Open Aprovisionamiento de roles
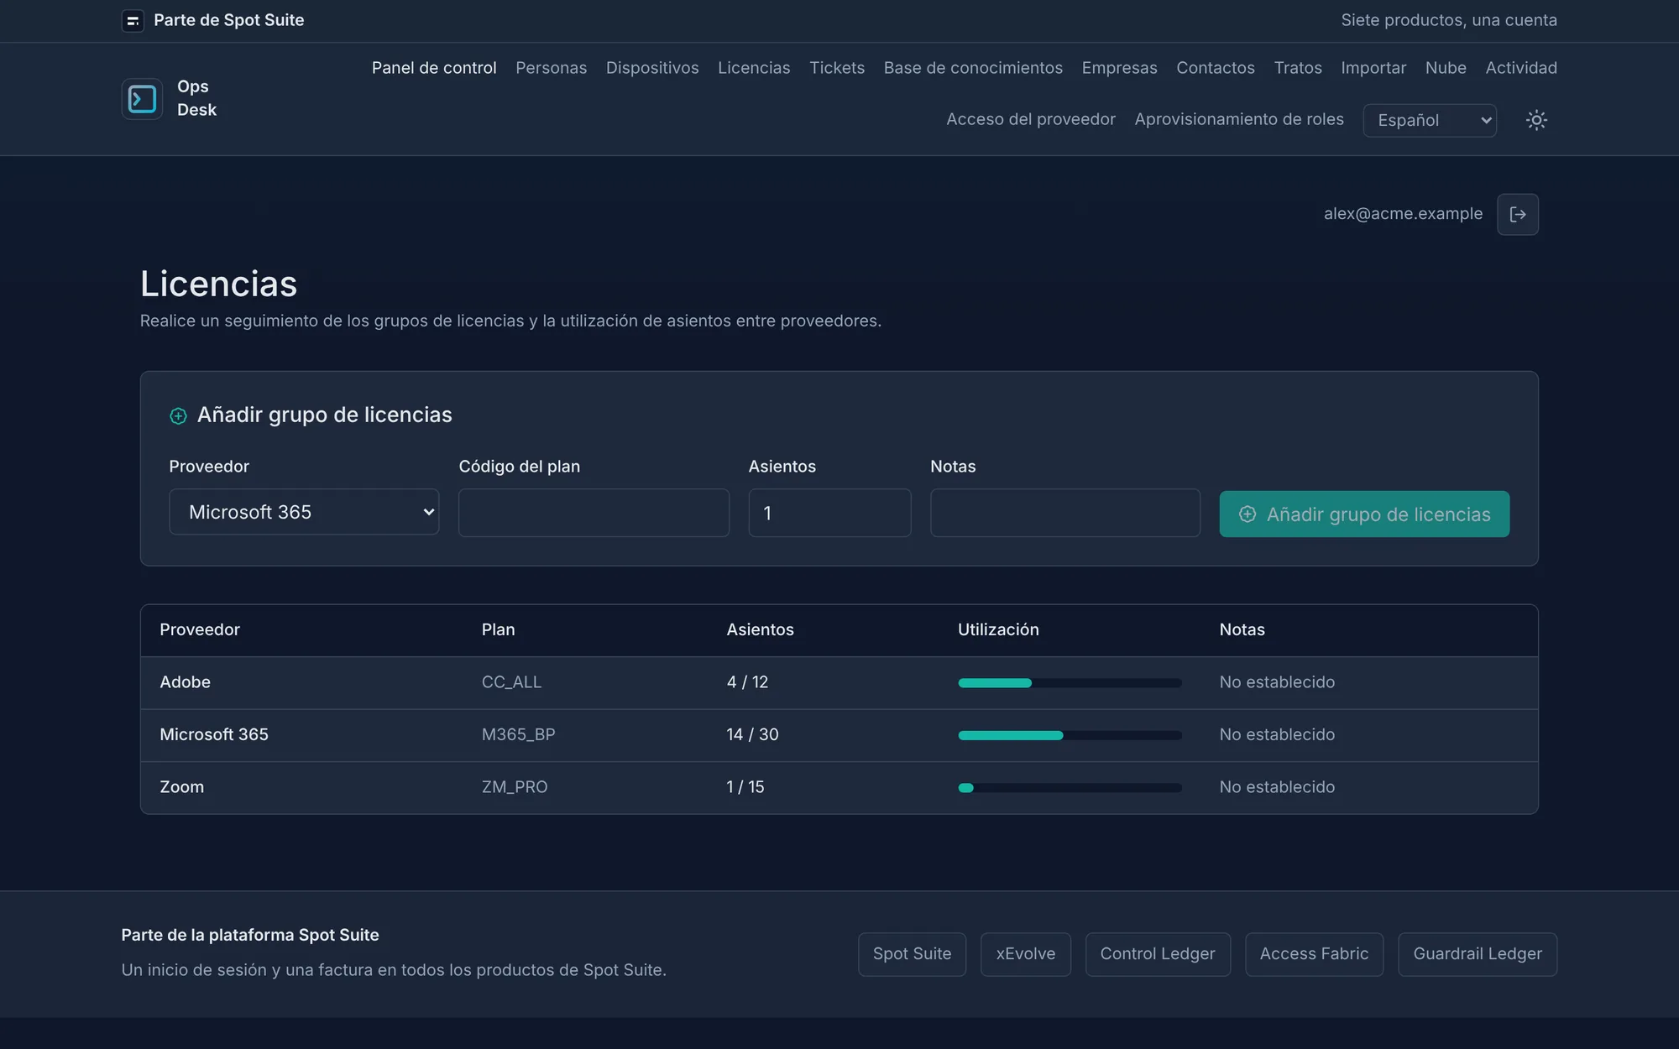This screenshot has width=1679, height=1049. pyautogui.click(x=1239, y=119)
